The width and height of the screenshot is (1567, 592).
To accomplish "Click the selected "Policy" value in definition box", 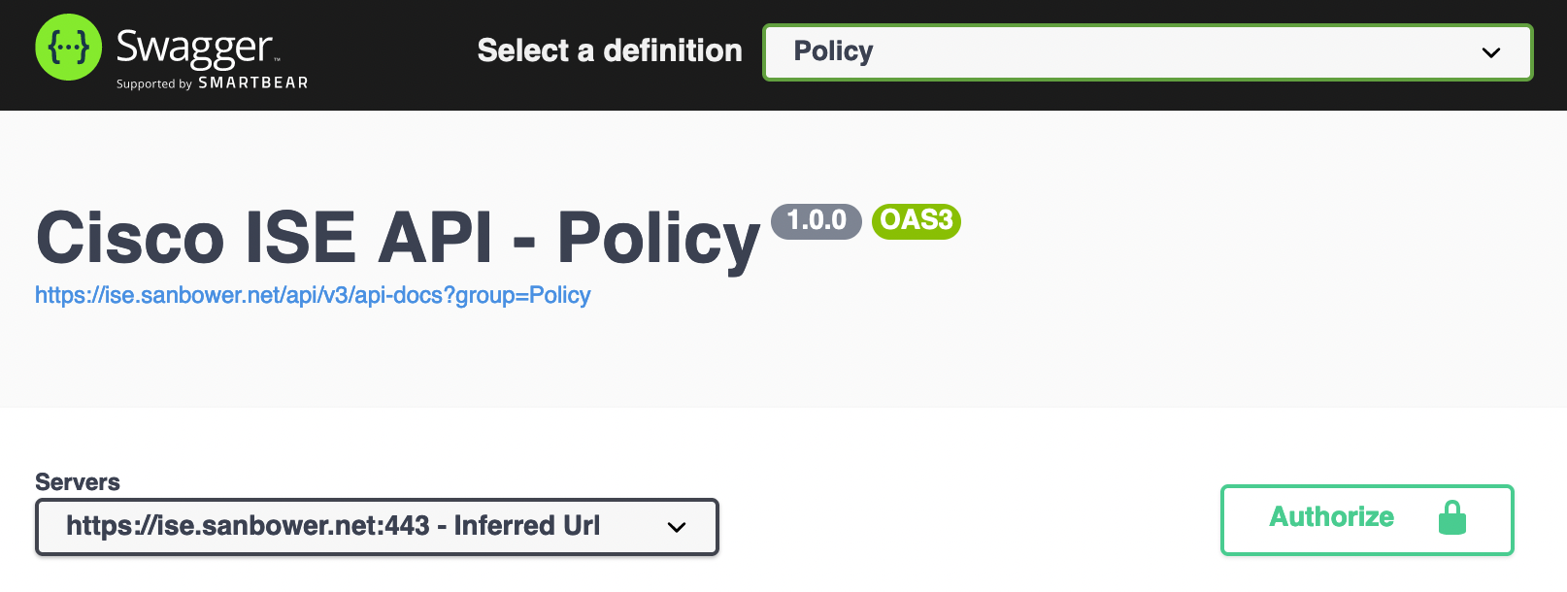I will (x=833, y=51).
